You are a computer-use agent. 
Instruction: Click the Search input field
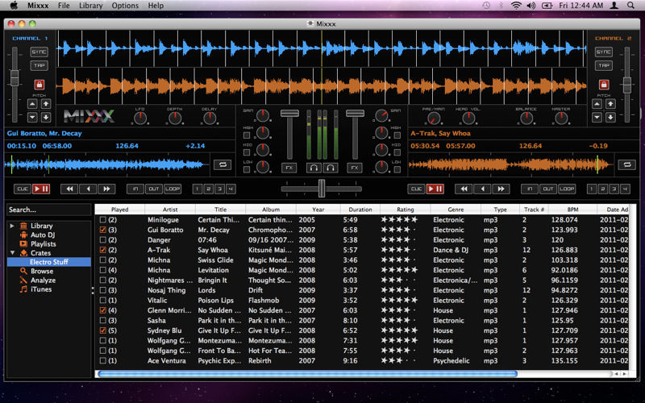pyautogui.click(x=48, y=210)
